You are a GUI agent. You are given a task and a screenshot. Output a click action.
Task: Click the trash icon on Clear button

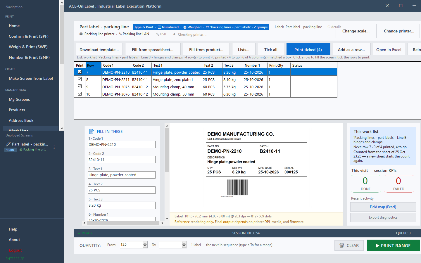pos(341,245)
